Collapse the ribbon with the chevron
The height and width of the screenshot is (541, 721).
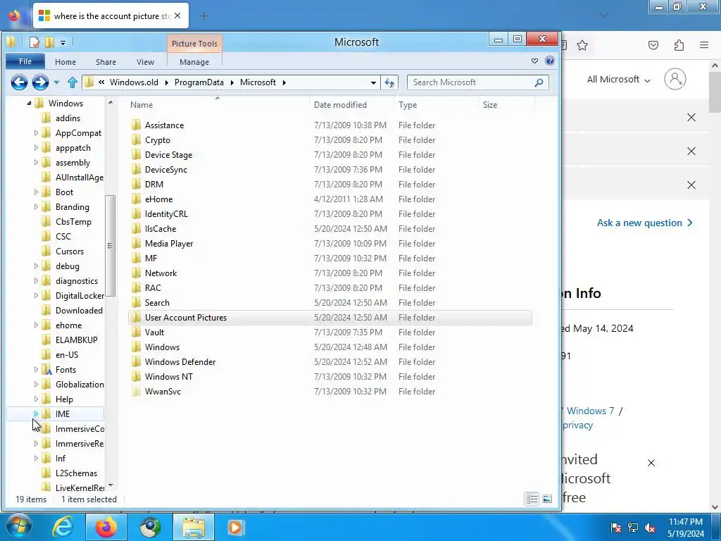(x=534, y=61)
